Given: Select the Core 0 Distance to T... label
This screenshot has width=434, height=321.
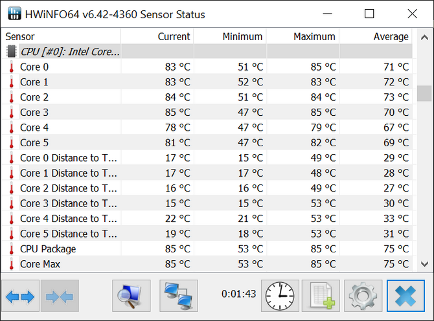Looking at the screenshot, I should click(x=69, y=158).
